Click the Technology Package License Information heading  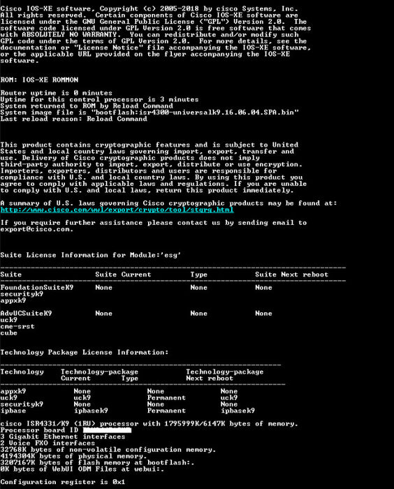85,352
